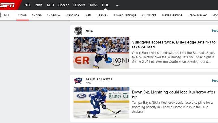Read the Lightning could lose Kucherov article
Image resolution: width=218 pixels, height=123 pixels.
click(174, 94)
